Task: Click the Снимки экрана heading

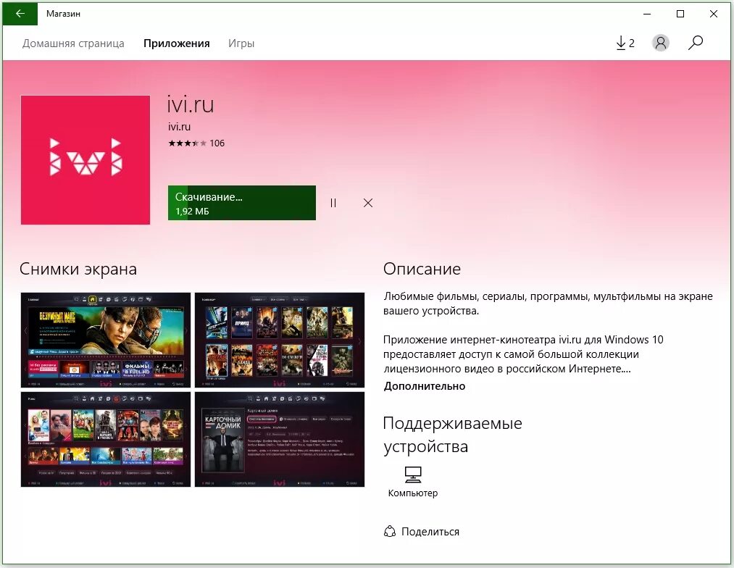Action: pos(78,269)
